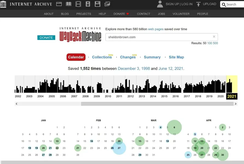
Task: Open February 21 snapshot
Action: 78,148
